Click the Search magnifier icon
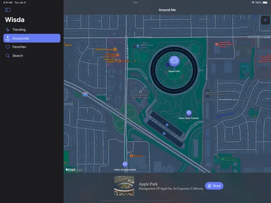 click(7, 55)
